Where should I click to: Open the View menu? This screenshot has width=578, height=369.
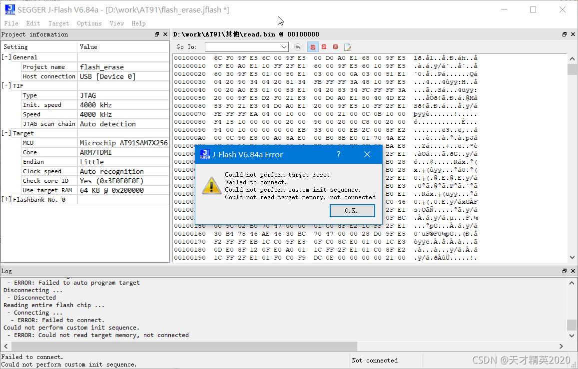click(116, 23)
